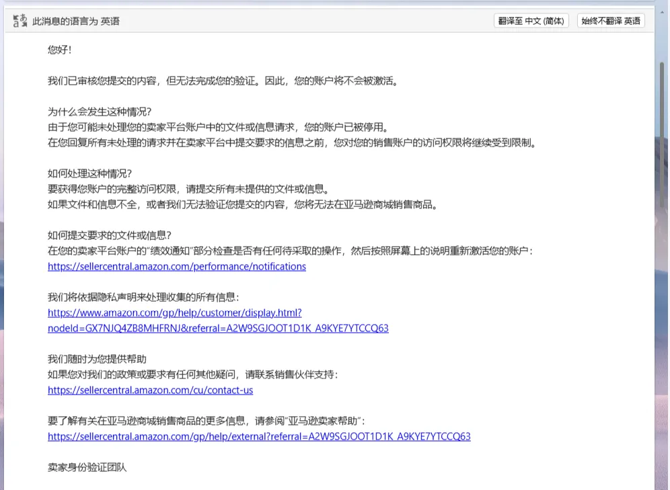Click the line 我们随时为您提供帮助

click(97, 359)
